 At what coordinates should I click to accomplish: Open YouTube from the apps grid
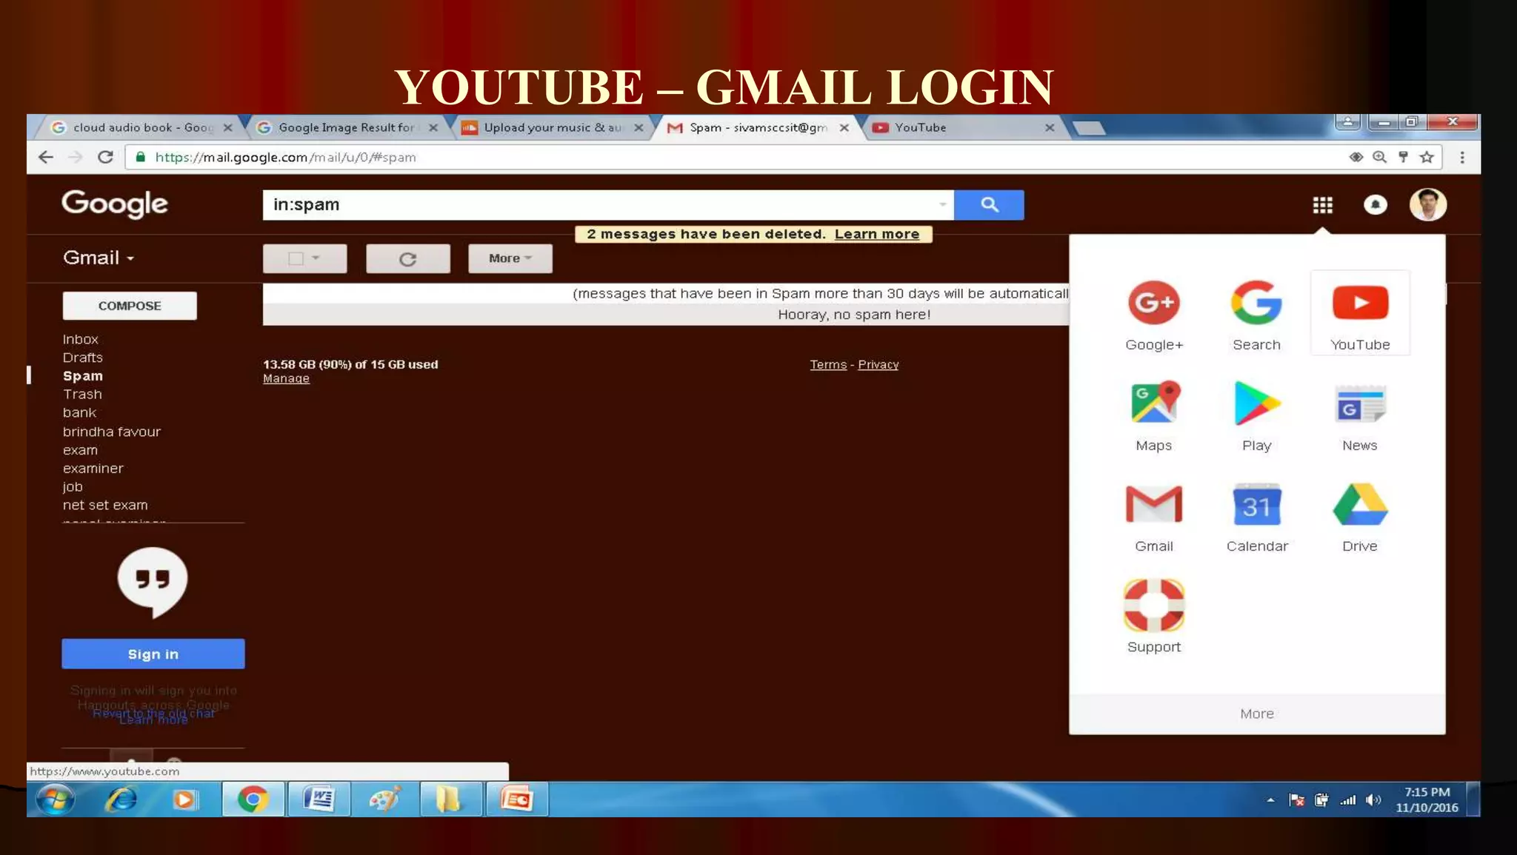tap(1360, 314)
